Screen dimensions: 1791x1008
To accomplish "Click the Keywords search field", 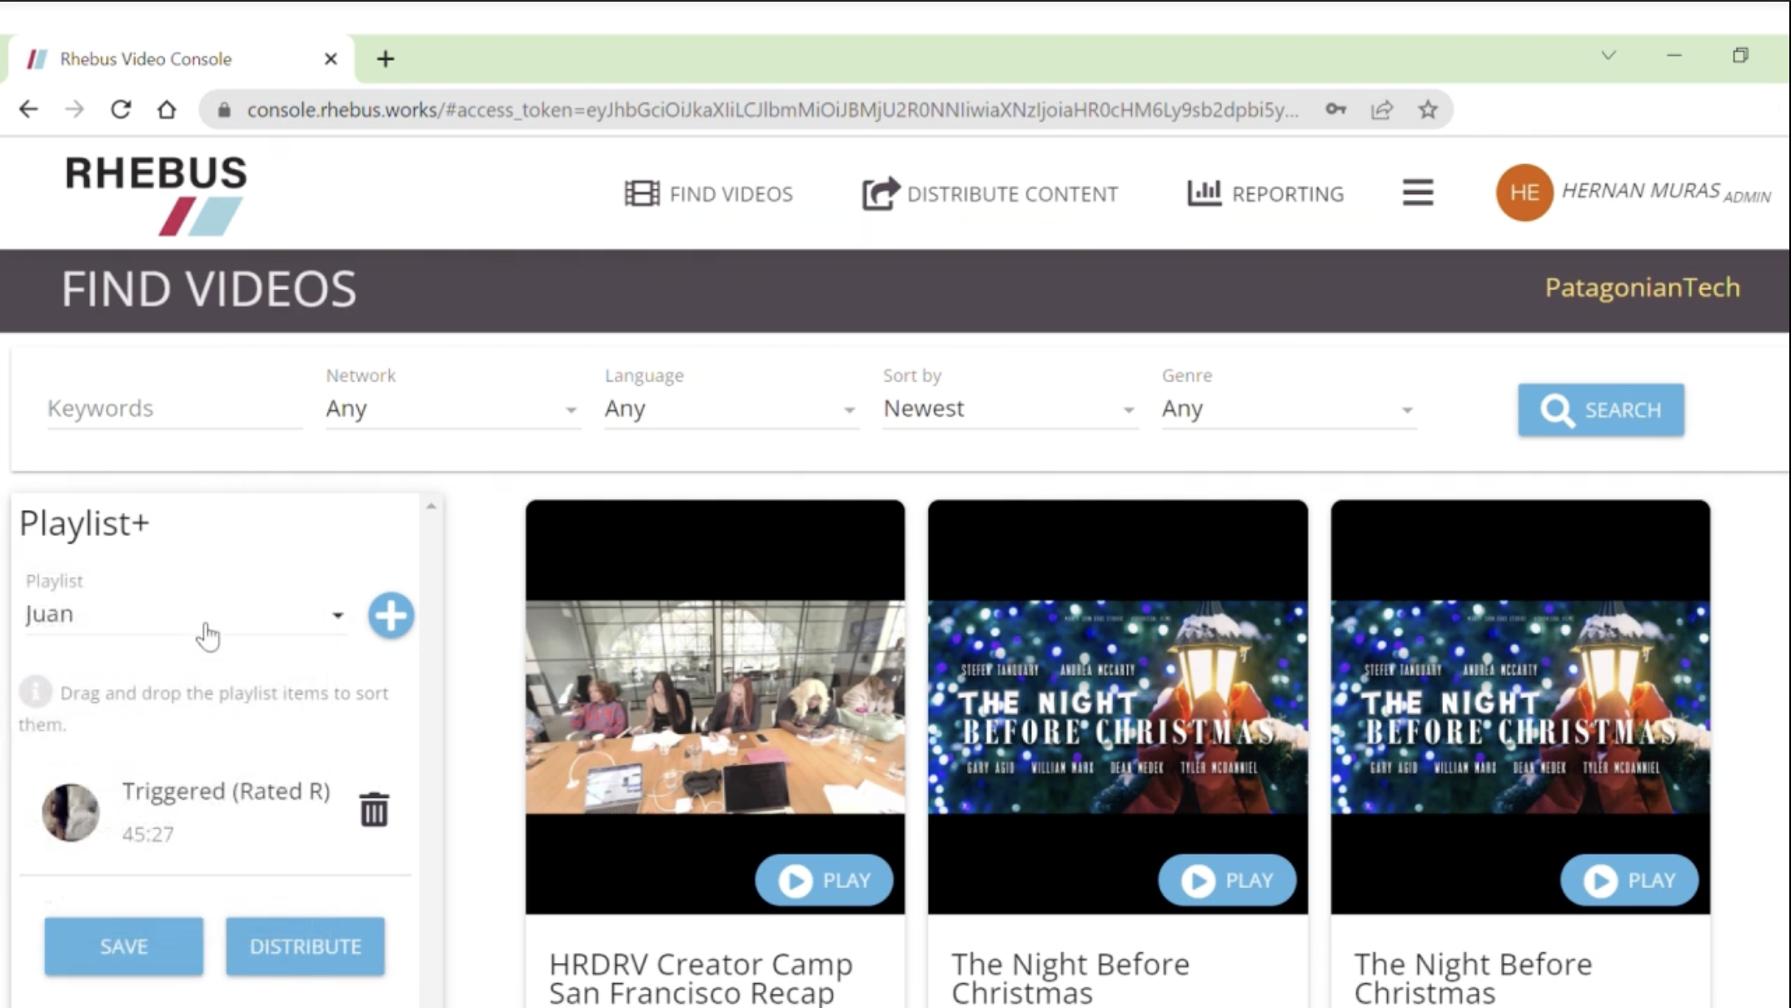I will [x=174, y=408].
